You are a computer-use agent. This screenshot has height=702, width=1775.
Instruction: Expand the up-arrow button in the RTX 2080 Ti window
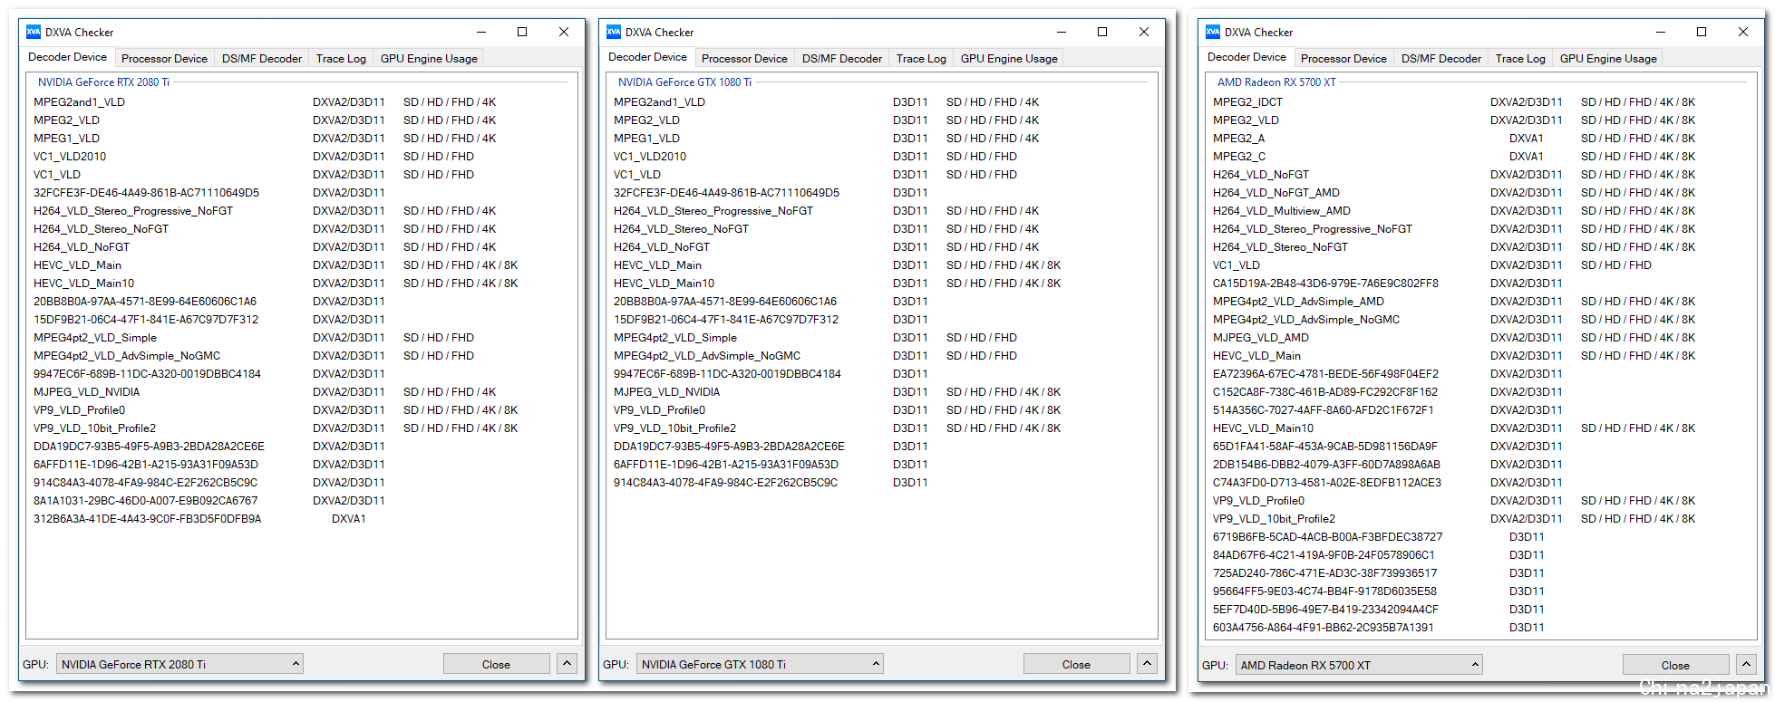click(x=567, y=664)
